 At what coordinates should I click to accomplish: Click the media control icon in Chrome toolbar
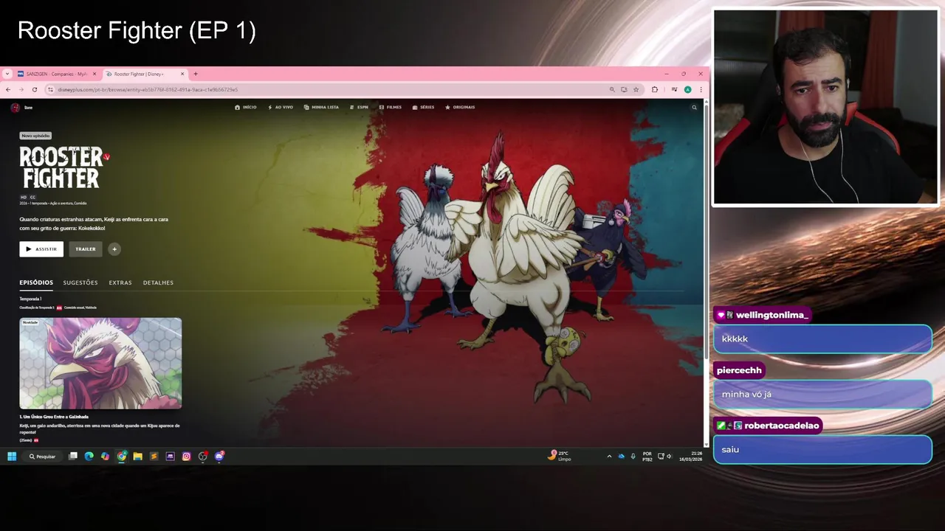point(675,89)
